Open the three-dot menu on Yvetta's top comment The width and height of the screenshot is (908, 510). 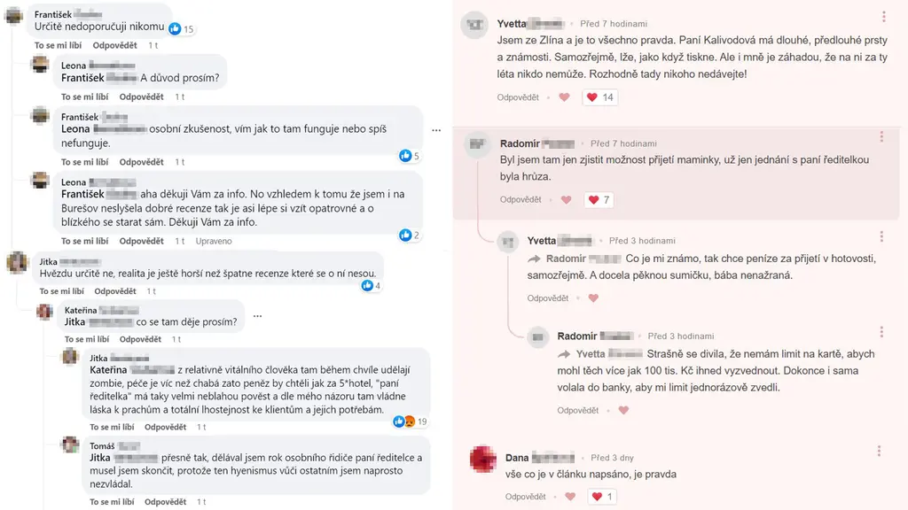tap(884, 17)
